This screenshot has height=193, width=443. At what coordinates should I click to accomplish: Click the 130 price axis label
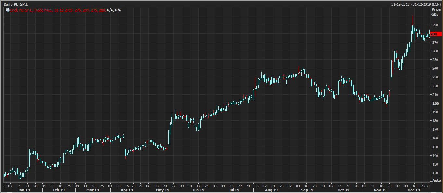[435, 164]
